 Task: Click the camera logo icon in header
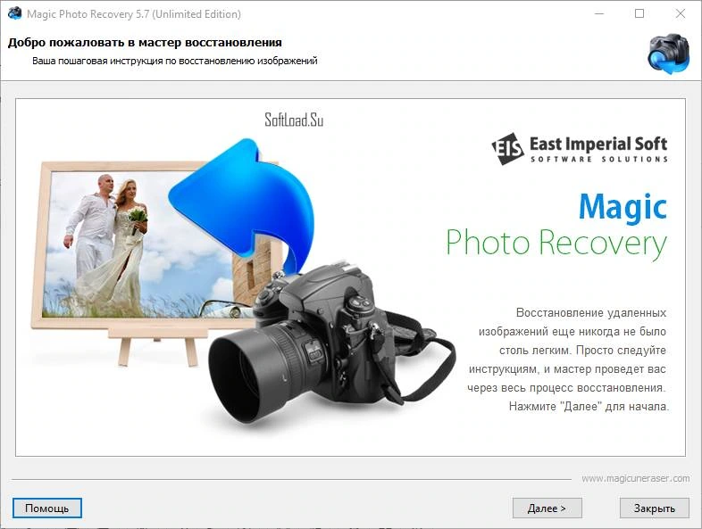point(669,54)
